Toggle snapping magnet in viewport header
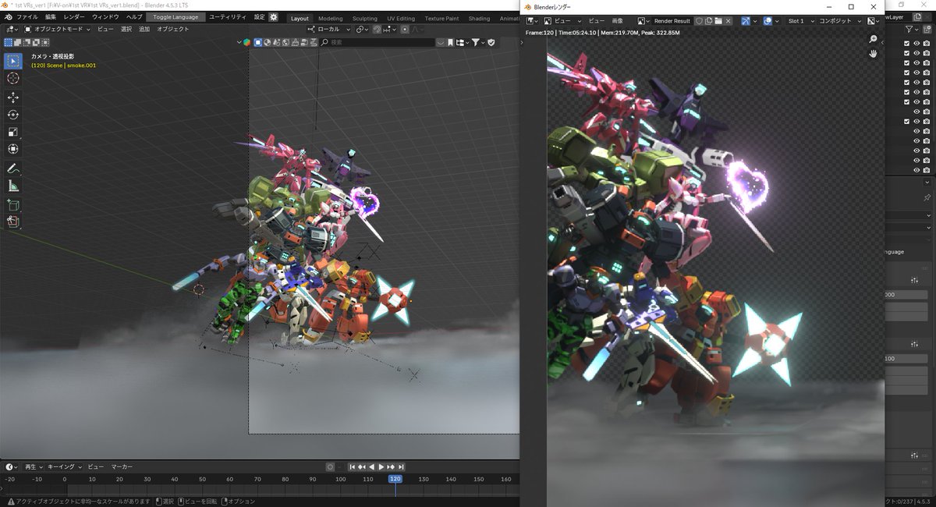This screenshot has width=936, height=507. (x=378, y=30)
